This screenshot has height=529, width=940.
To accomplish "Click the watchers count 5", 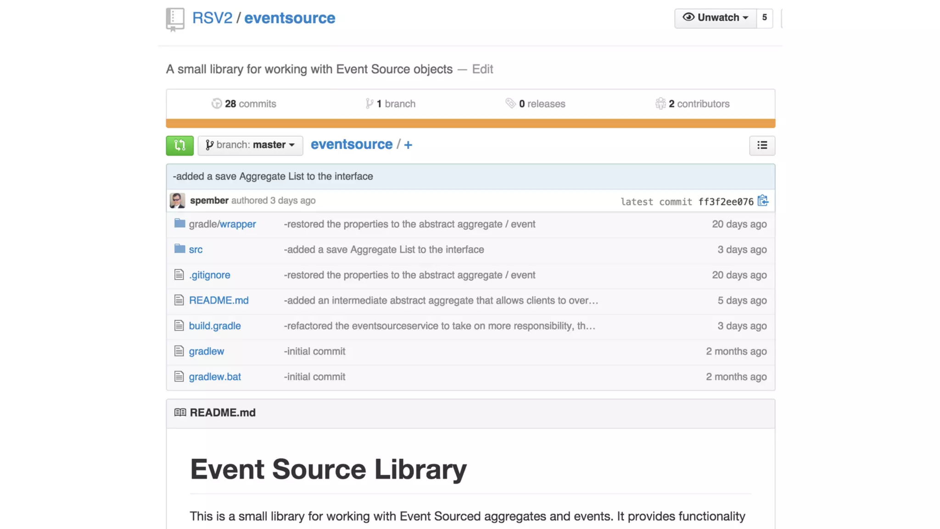I will pos(764,17).
